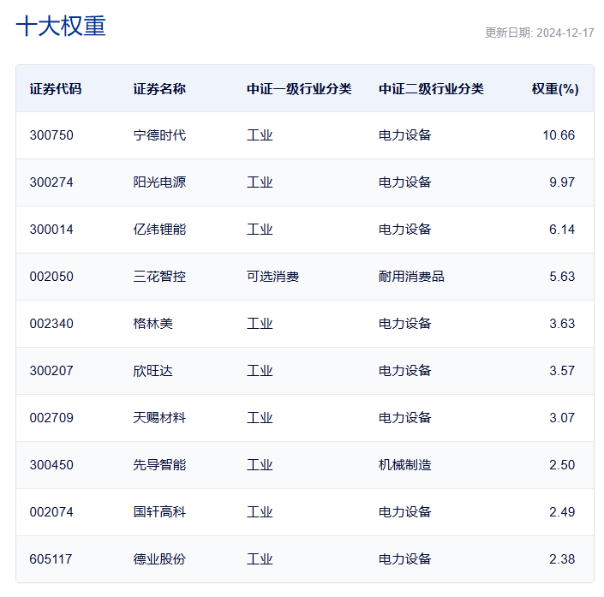Click the 格林美 security name
The width and height of the screenshot is (604, 597).
(x=152, y=324)
